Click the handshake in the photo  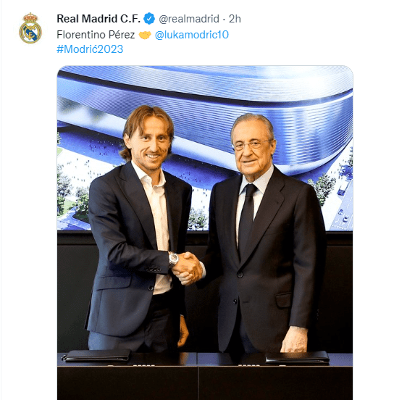click(188, 268)
